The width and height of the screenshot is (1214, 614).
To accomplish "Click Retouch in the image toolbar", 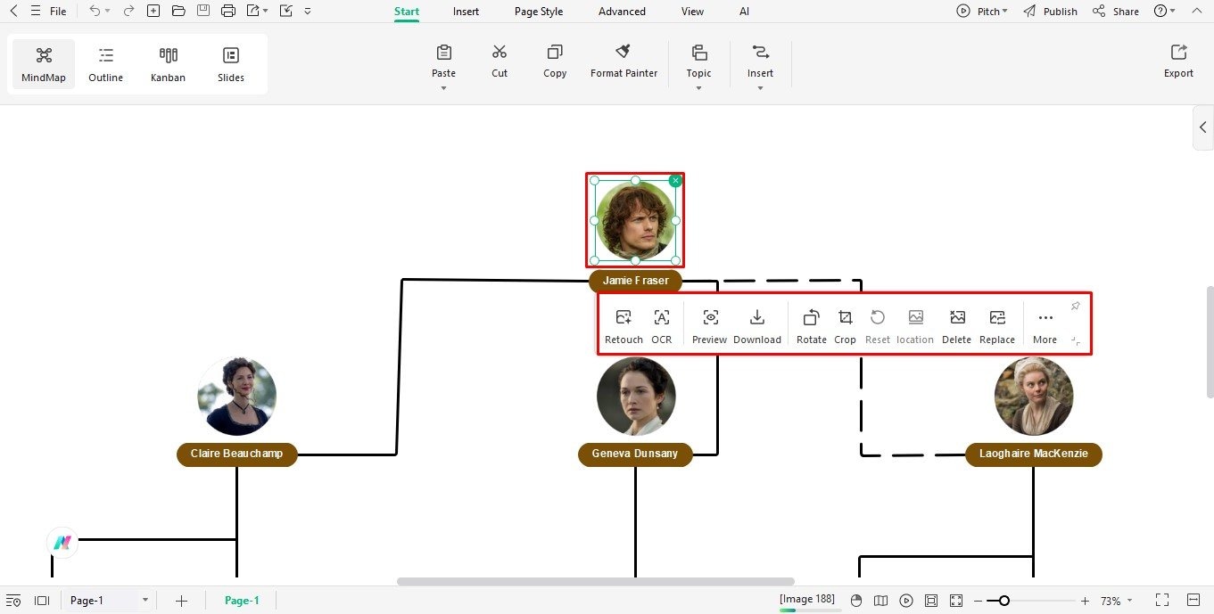I will click(x=624, y=326).
